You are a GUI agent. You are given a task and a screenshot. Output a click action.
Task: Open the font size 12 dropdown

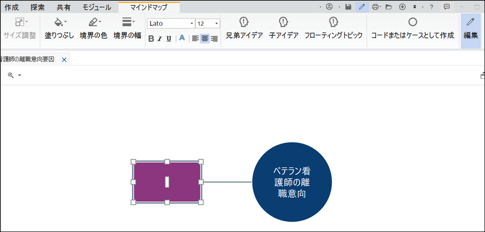click(217, 24)
